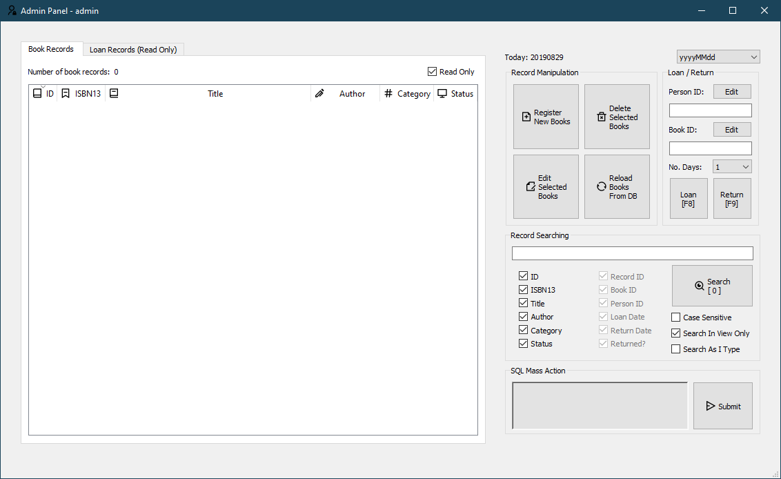The image size is (781, 479).
Task: Expand the dropdown showing value 1
Action: pos(731,166)
